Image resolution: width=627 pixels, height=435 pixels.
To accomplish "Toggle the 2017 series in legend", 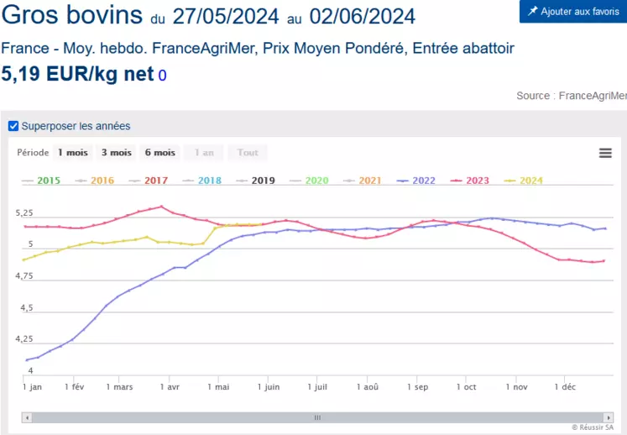I will point(149,181).
